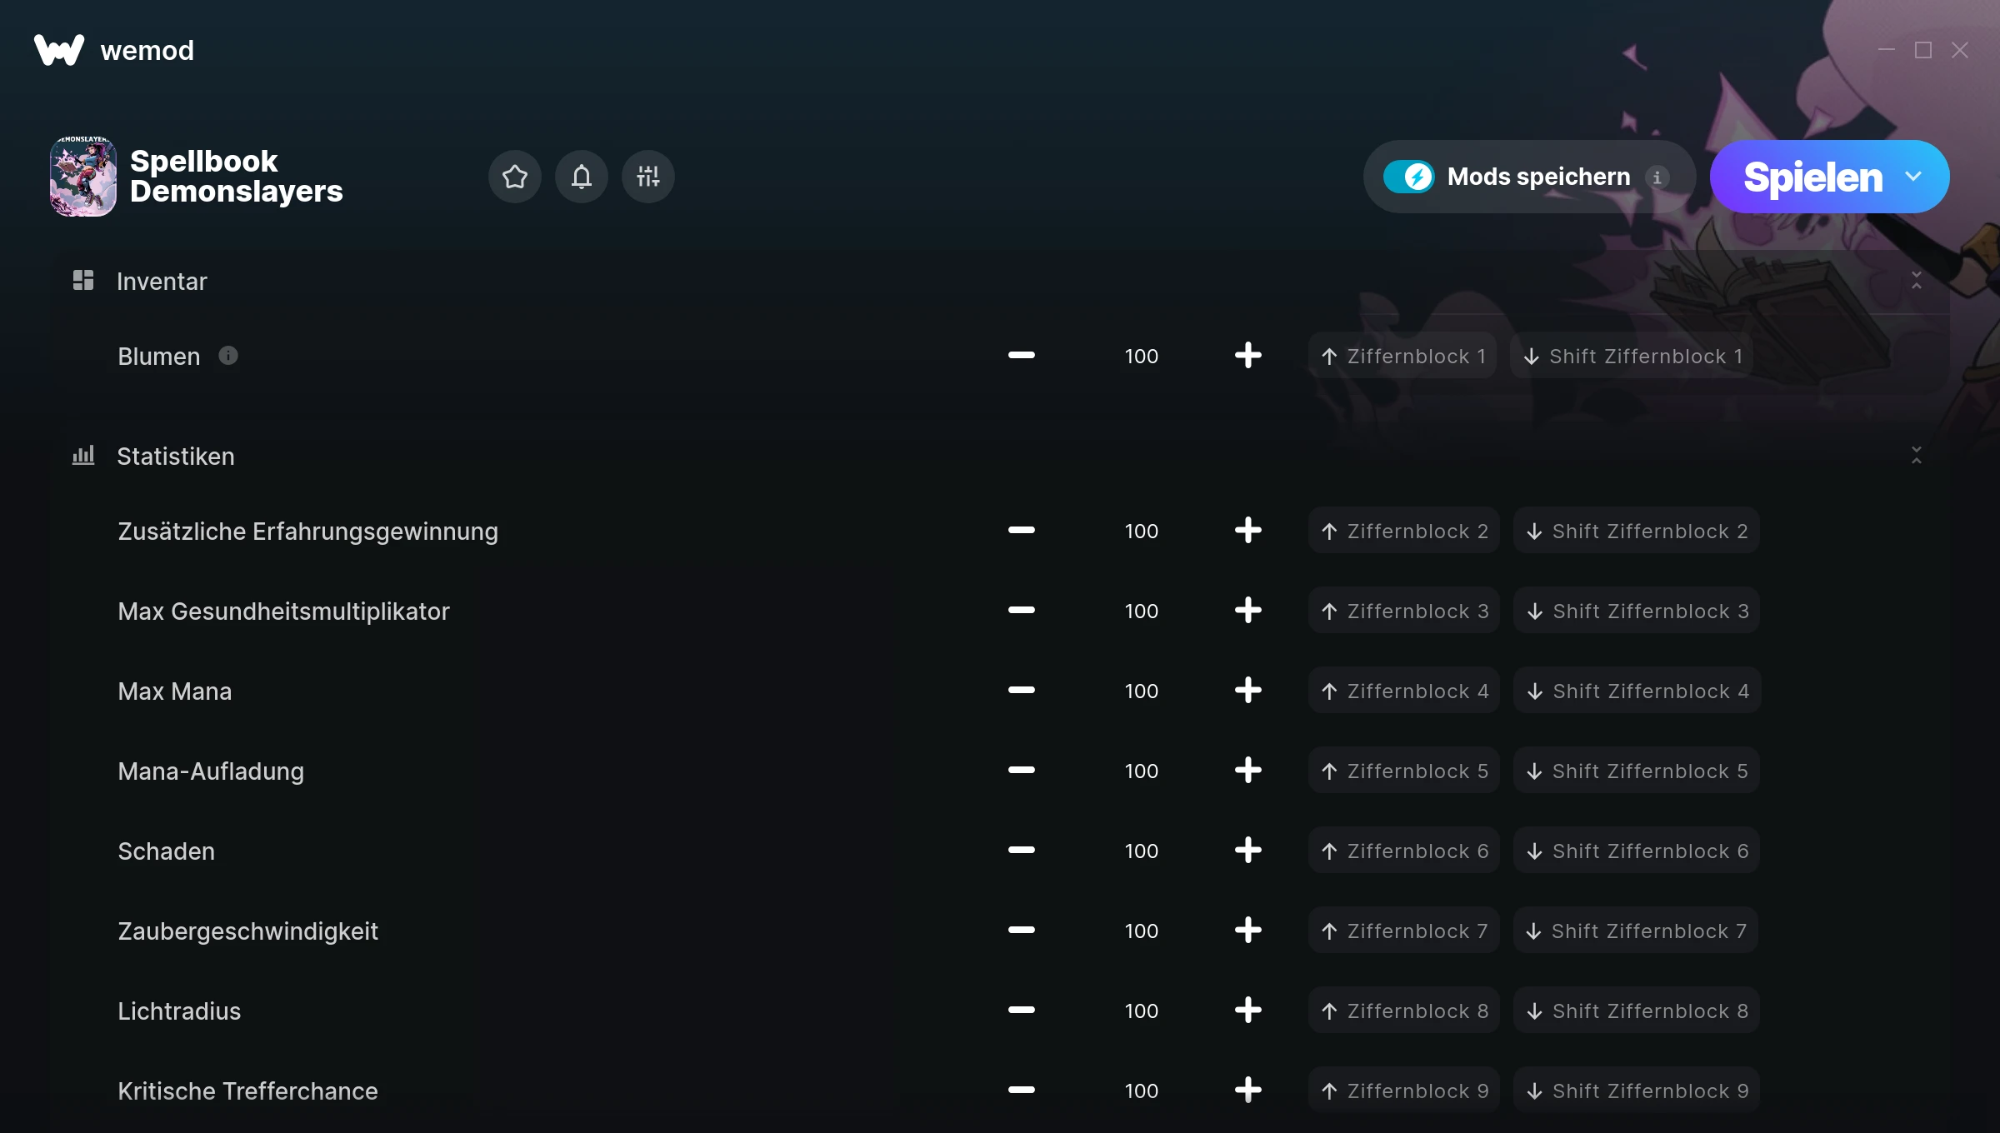2000x1133 pixels.
Task: Increase Lichtradius using plus icon
Action: (1247, 1011)
